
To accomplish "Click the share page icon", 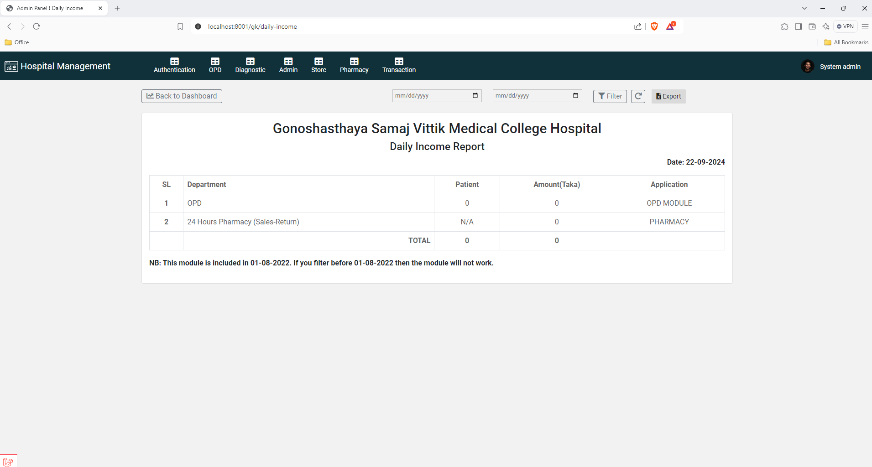I will click(638, 26).
